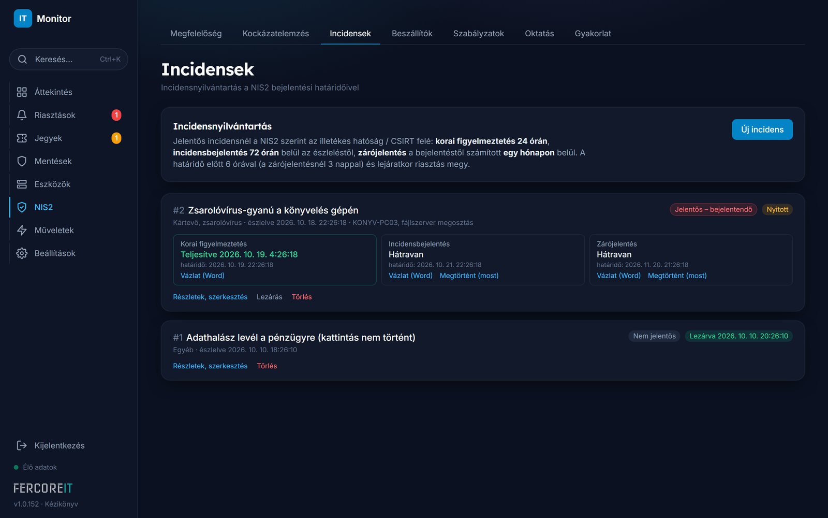Open Áttekintés via its grid icon

click(22, 92)
